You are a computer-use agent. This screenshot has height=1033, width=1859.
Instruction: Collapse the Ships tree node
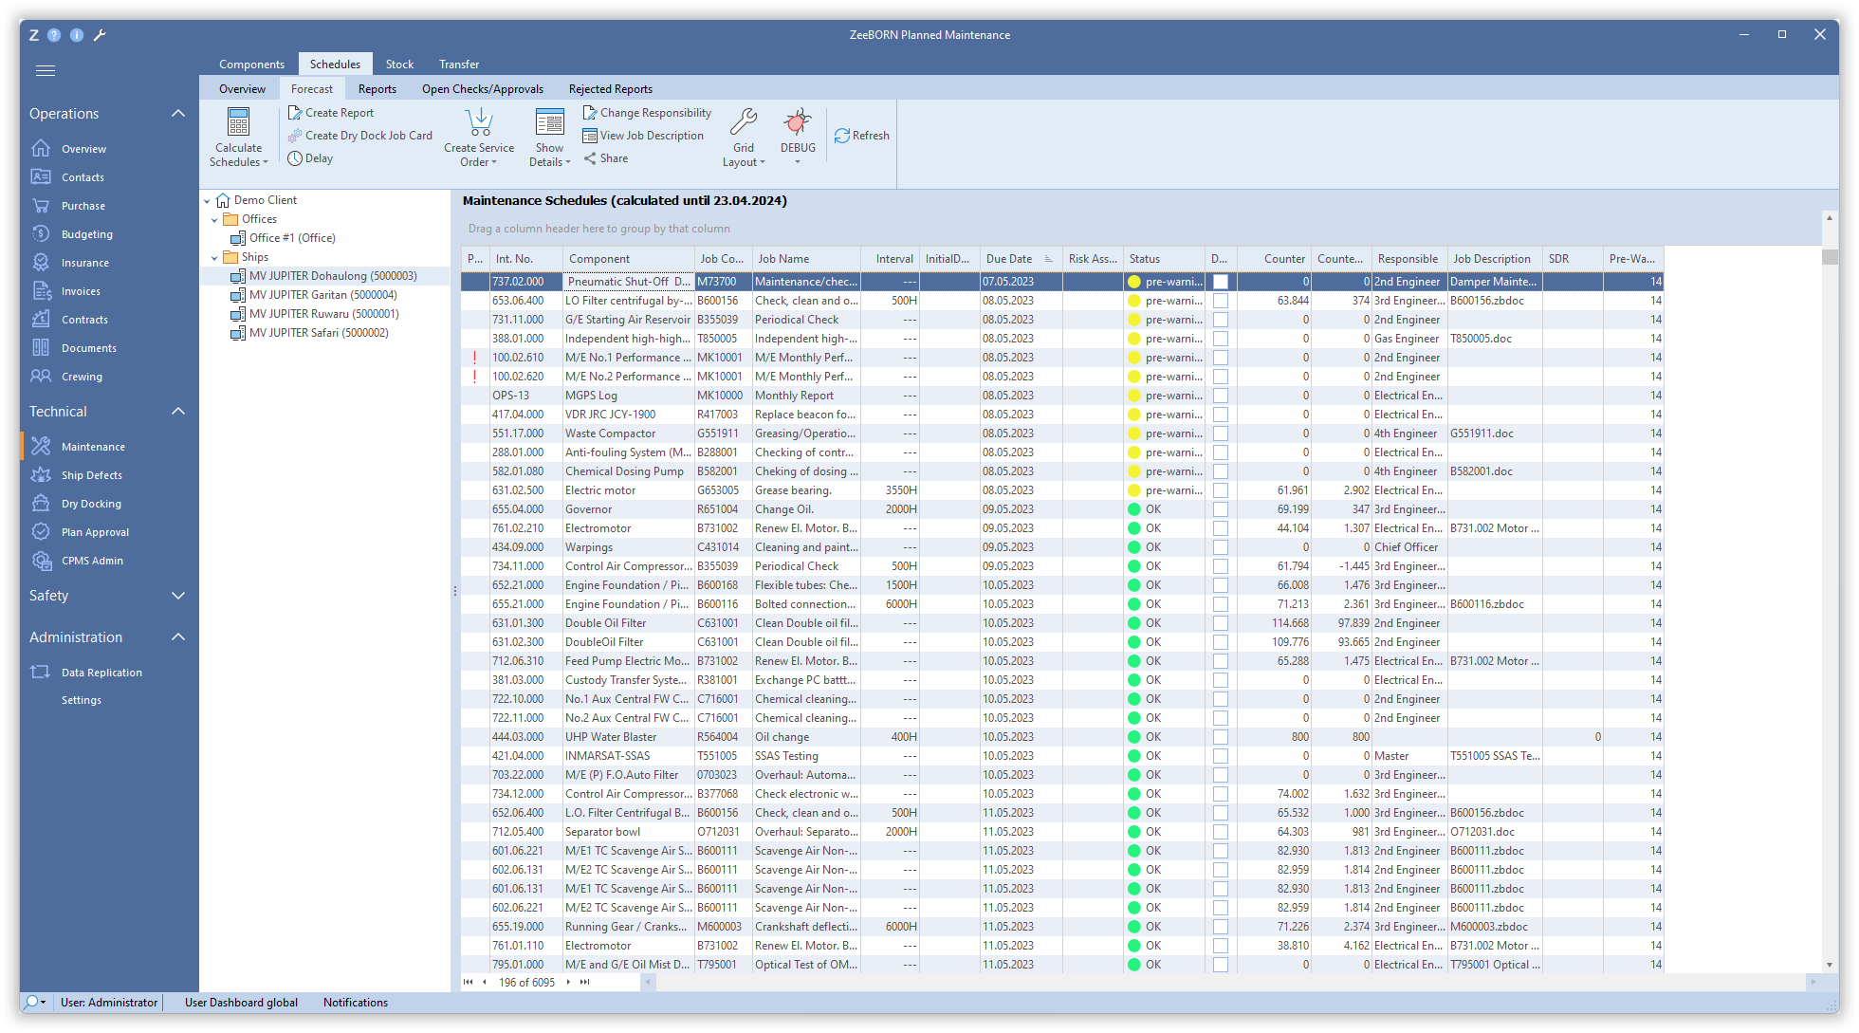click(214, 257)
